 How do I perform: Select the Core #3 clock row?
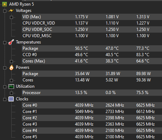coord(92,124)
